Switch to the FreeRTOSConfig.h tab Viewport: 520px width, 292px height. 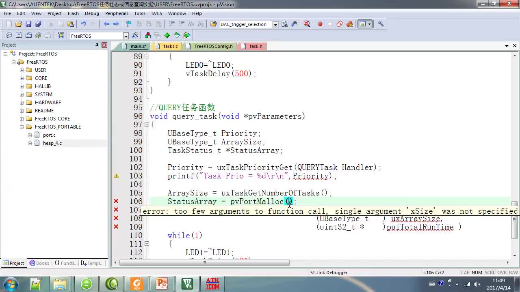[x=210, y=46]
